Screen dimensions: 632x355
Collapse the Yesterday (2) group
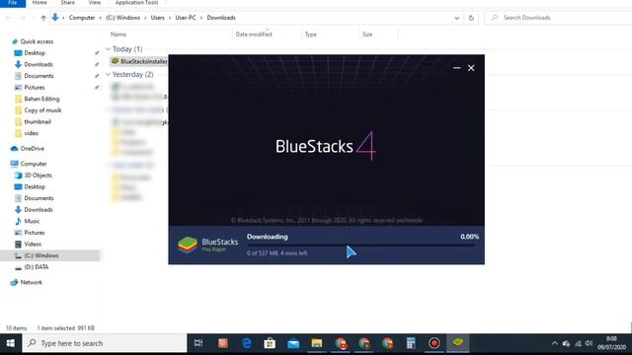pos(108,74)
